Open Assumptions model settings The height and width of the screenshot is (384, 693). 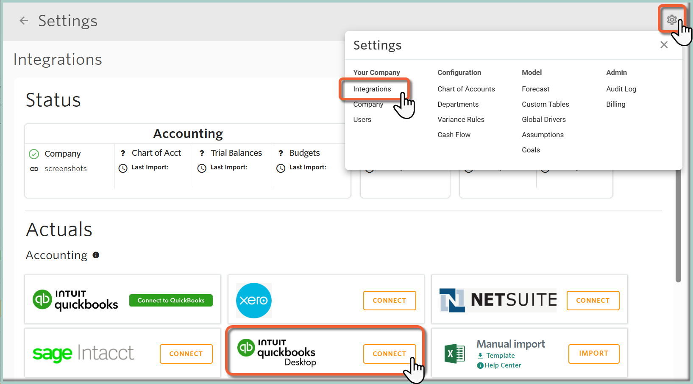[543, 135]
